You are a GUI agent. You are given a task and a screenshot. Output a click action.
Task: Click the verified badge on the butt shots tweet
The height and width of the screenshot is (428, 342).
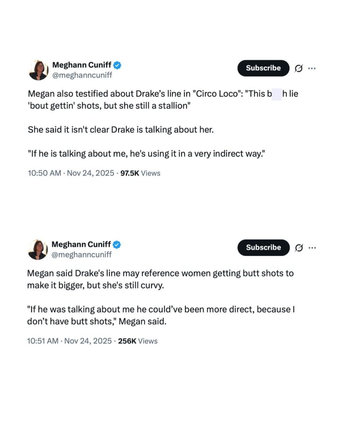coord(118,244)
